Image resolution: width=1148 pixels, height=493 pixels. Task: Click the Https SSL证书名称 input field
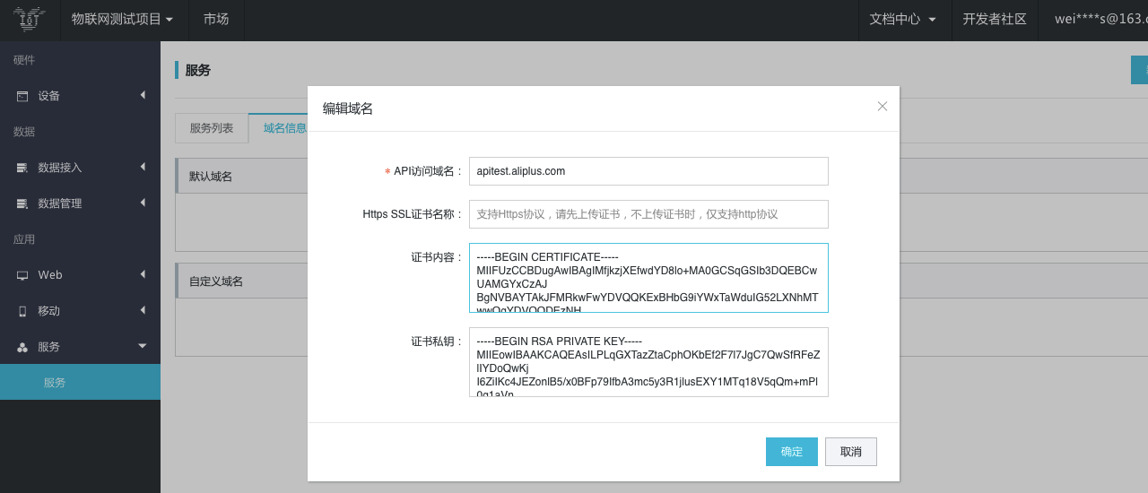(648, 214)
